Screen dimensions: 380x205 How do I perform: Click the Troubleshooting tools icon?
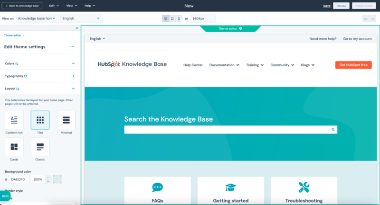[304, 187]
